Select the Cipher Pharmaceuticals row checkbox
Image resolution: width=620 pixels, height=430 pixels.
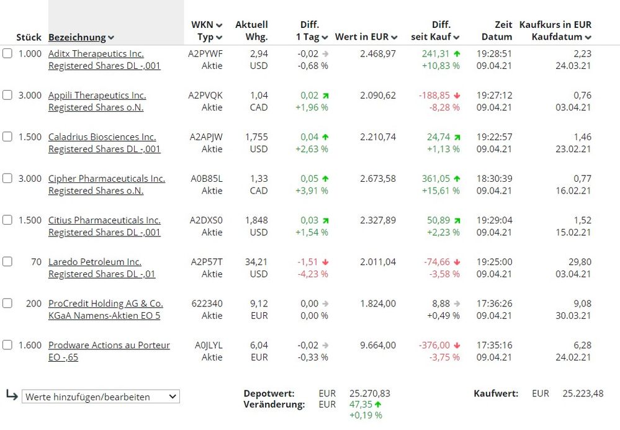7,178
